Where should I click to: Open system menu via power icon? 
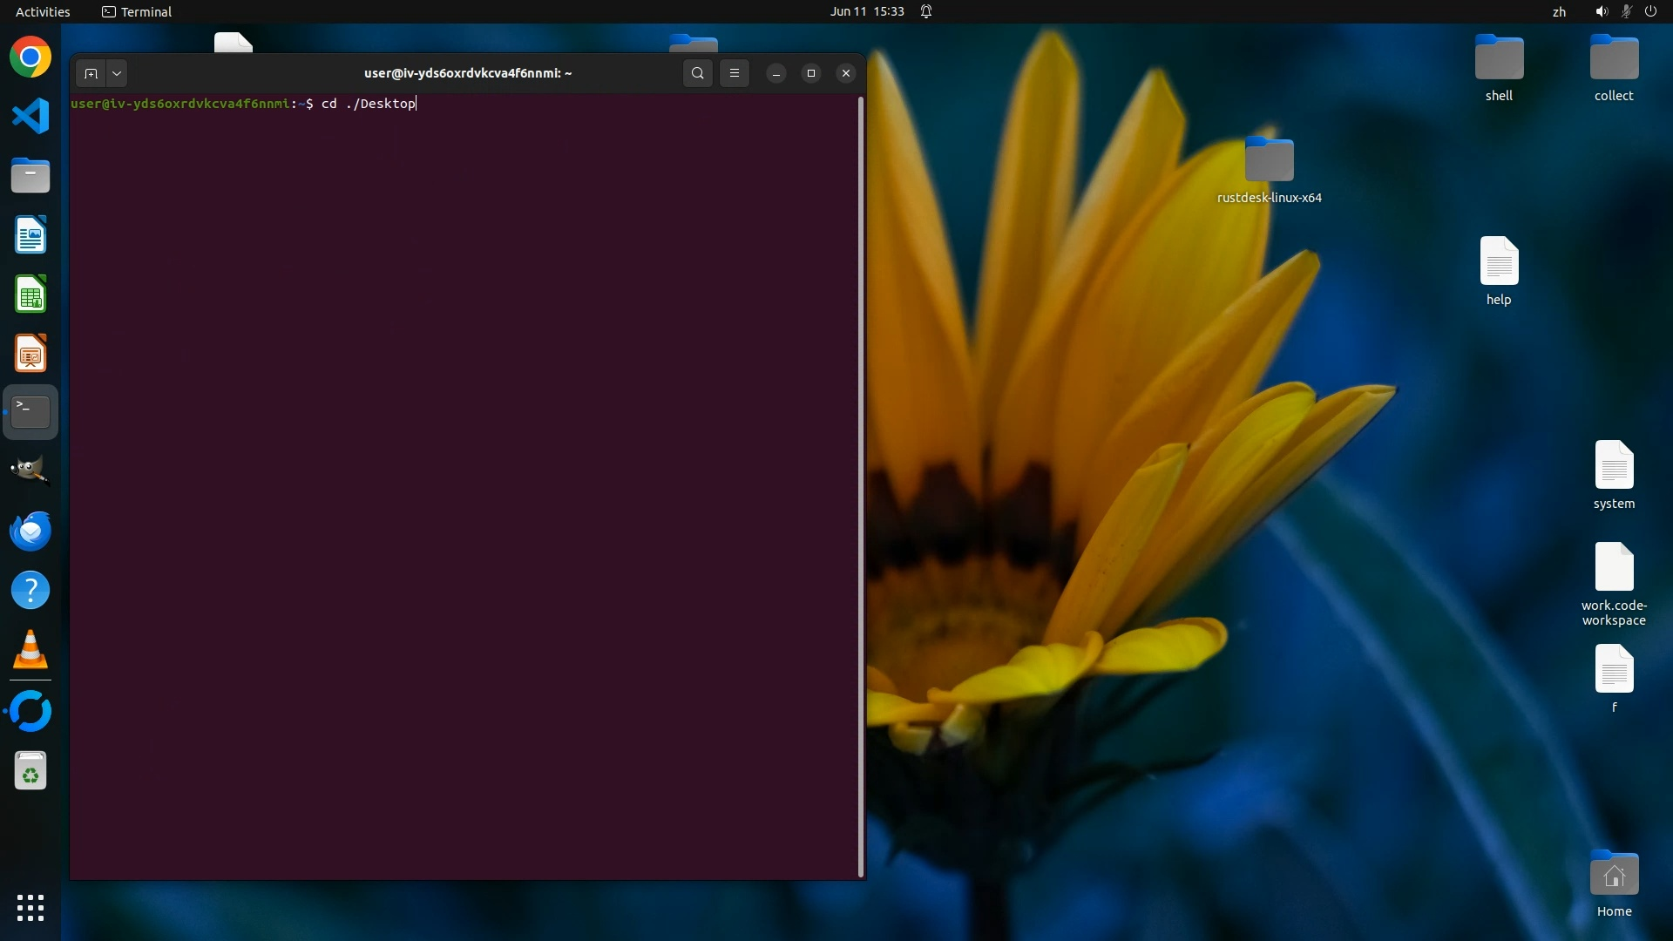pos(1650,11)
